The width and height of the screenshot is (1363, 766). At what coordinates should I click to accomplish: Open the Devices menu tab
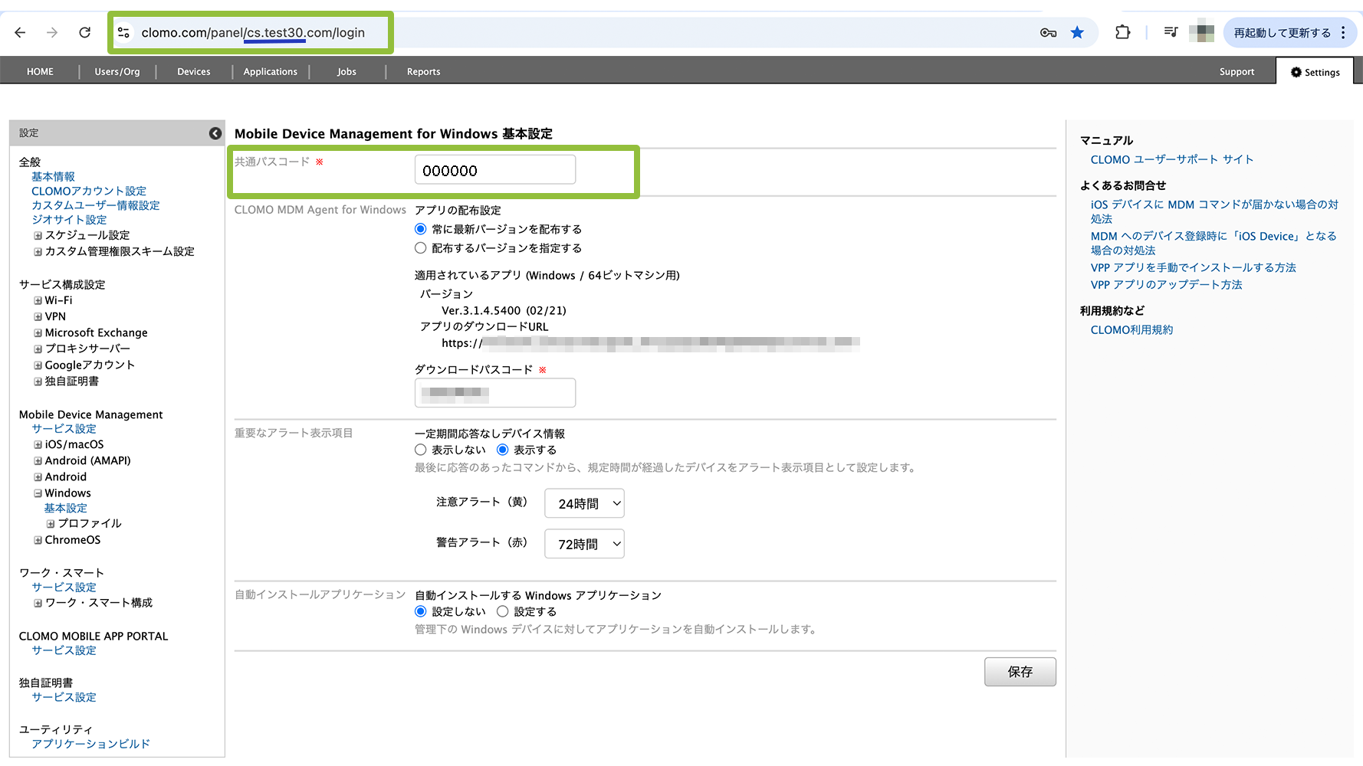pyautogui.click(x=193, y=71)
